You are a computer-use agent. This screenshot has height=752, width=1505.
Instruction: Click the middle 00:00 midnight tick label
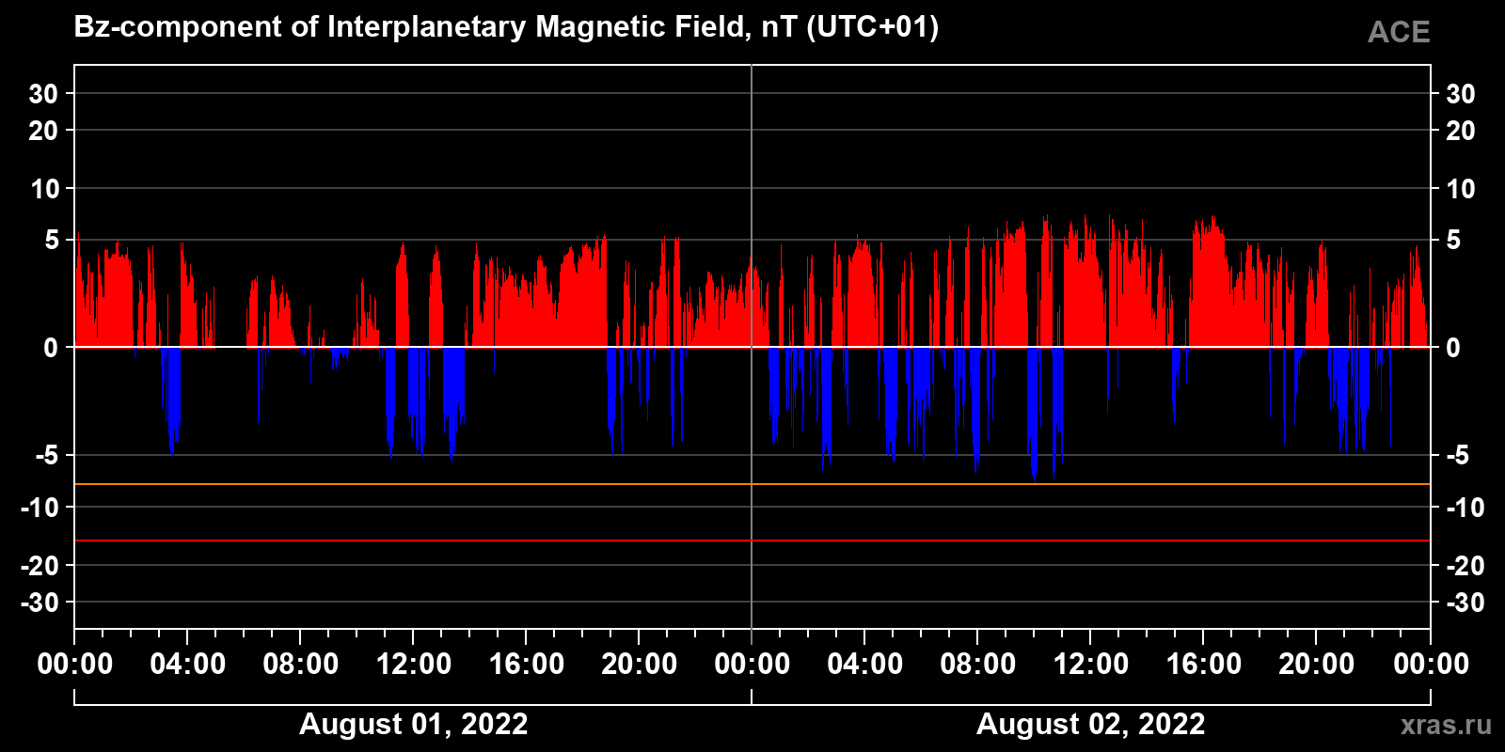(752, 665)
